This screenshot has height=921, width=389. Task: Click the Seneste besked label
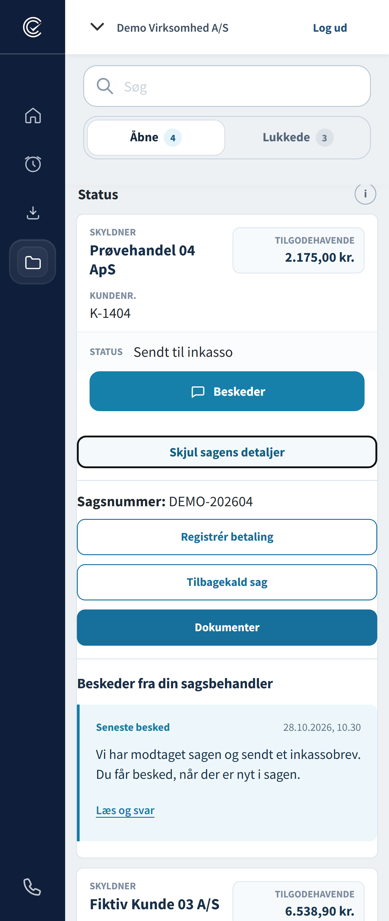pos(133,727)
